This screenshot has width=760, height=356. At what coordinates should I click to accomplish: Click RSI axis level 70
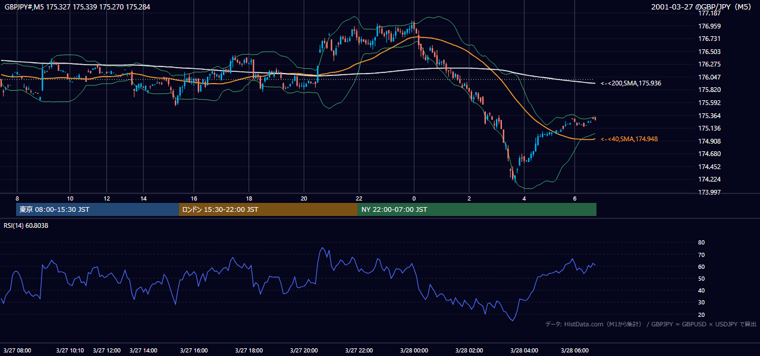click(x=701, y=255)
